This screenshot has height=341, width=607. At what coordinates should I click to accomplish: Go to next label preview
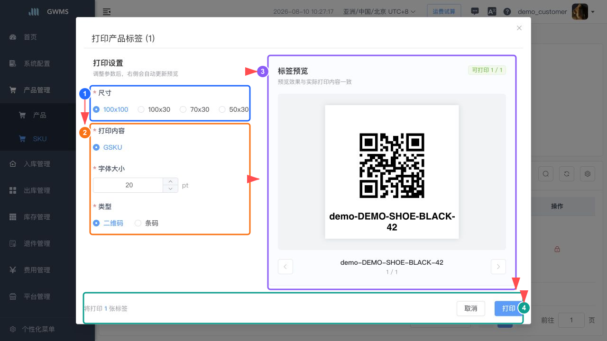tap(498, 267)
